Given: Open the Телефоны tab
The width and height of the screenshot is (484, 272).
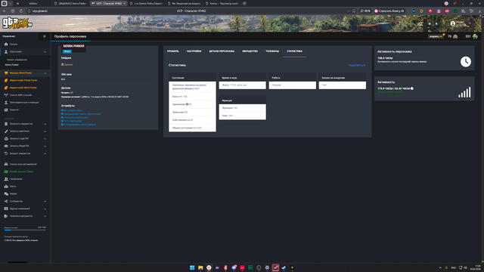Looking at the screenshot, I should click(272, 51).
